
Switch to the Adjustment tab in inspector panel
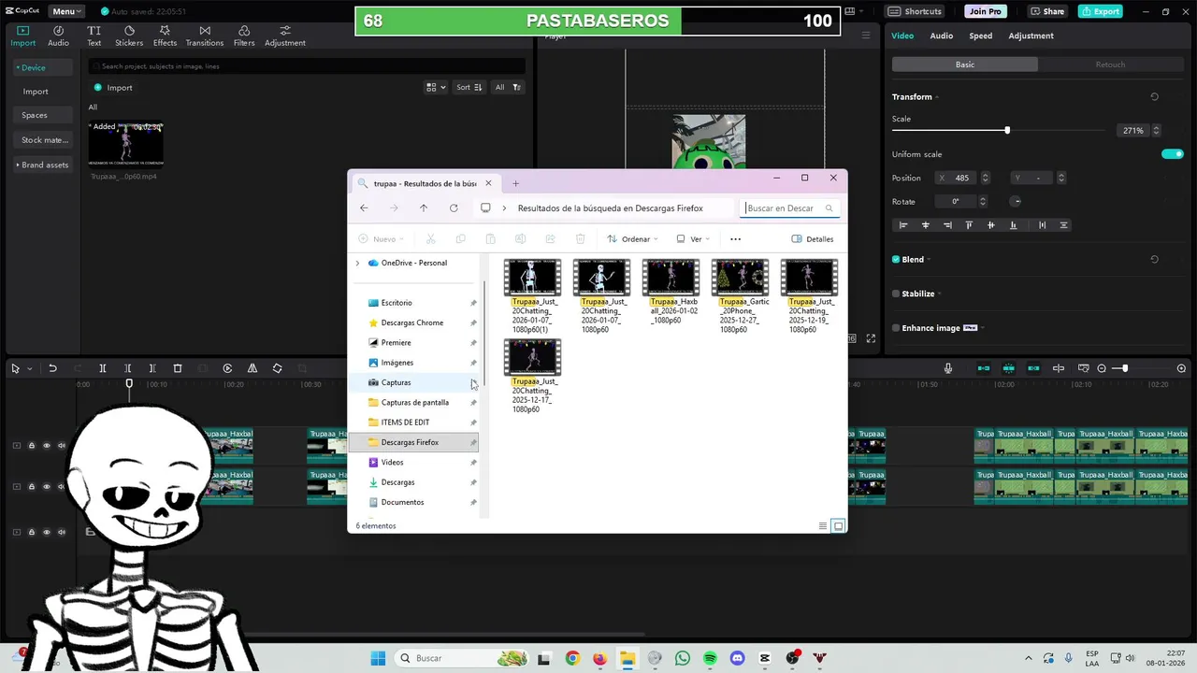coord(1031,36)
